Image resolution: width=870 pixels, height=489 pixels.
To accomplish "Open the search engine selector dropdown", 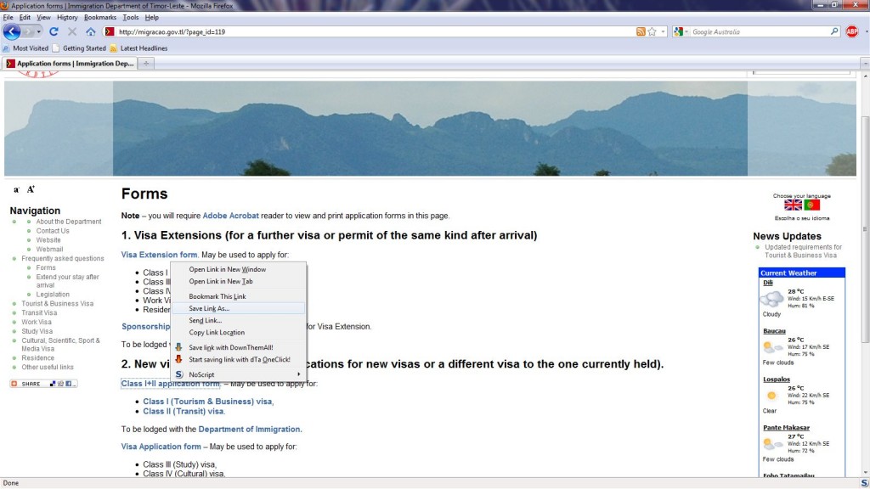I will [681, 31].
